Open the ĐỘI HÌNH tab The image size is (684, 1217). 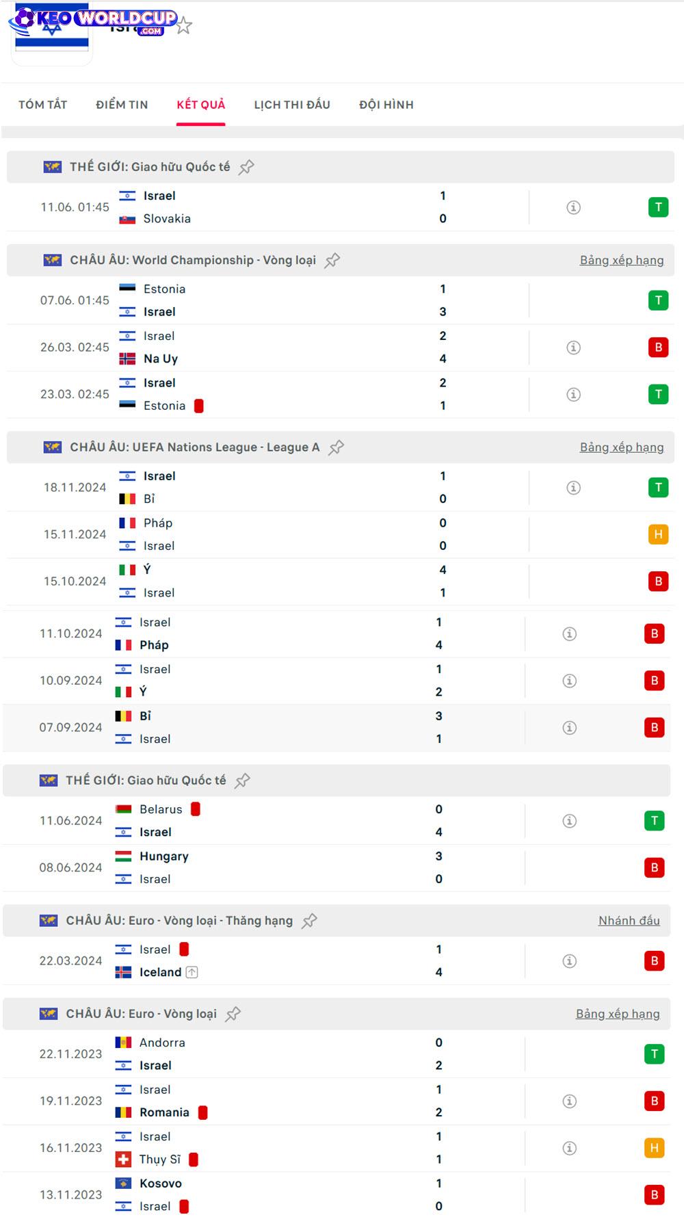coord(386,105)
